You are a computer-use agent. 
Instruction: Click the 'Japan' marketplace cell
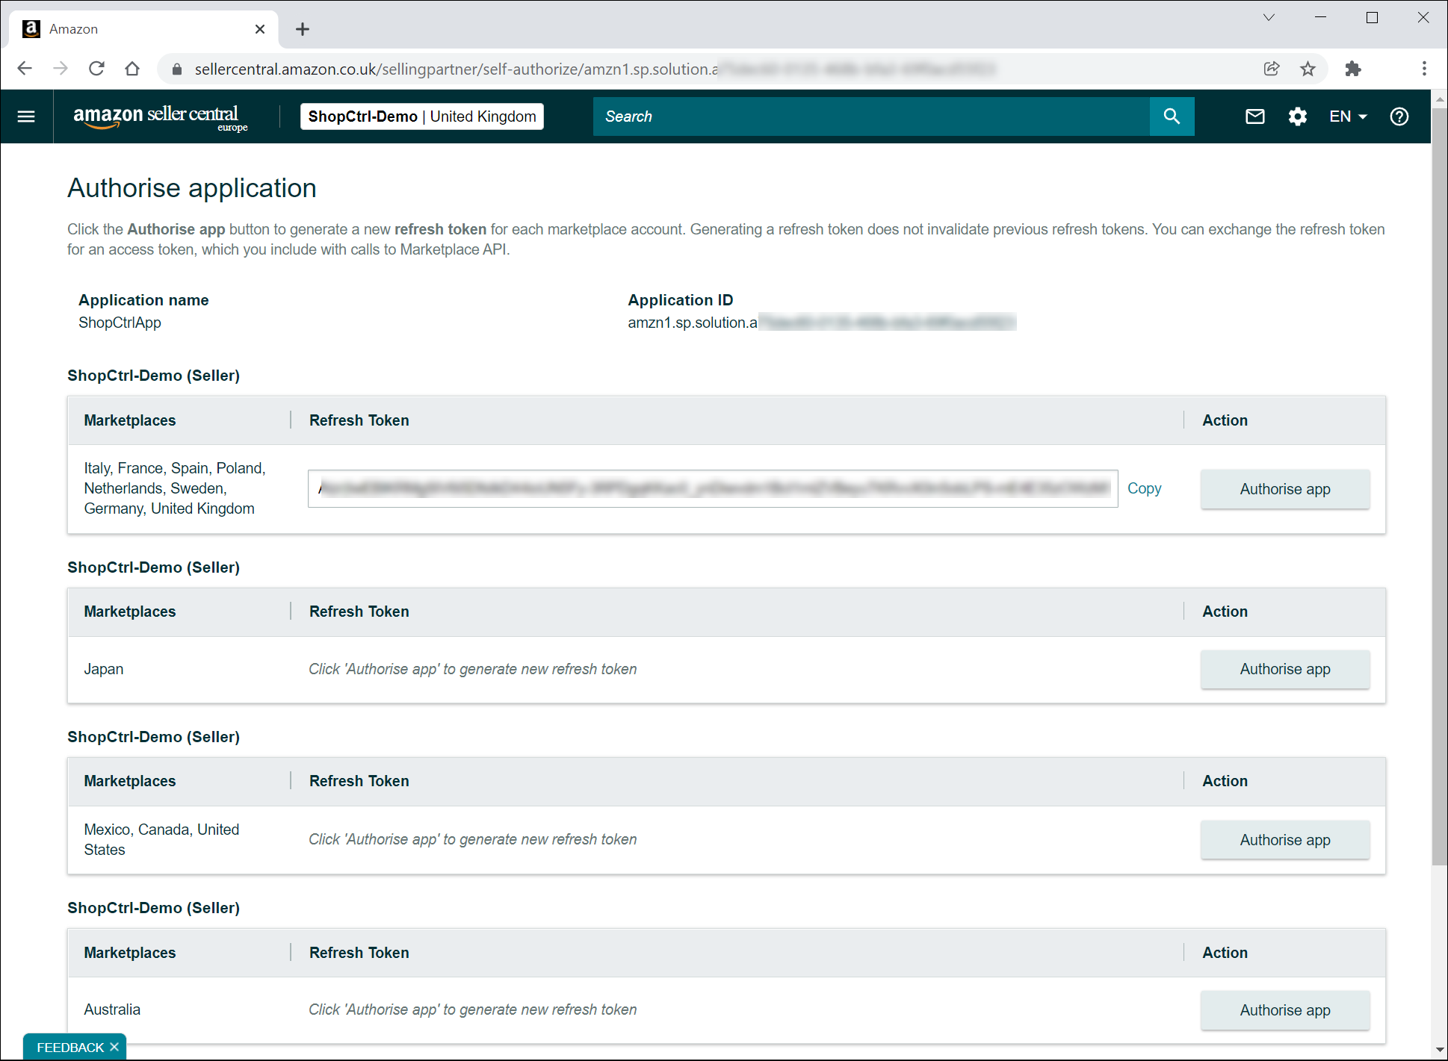(104, 669)
